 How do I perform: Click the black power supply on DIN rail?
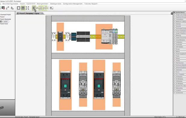(60, 37)
